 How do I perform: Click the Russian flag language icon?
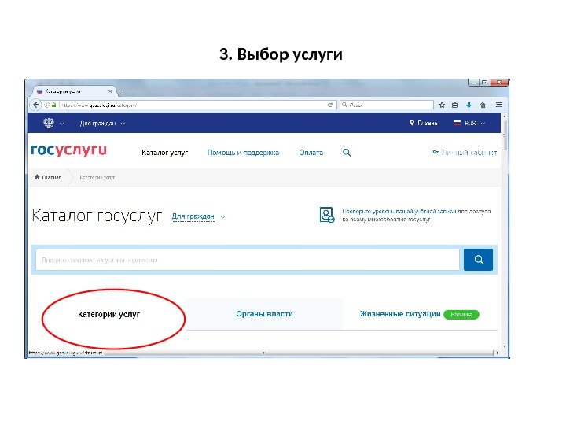tap(457, 123)
